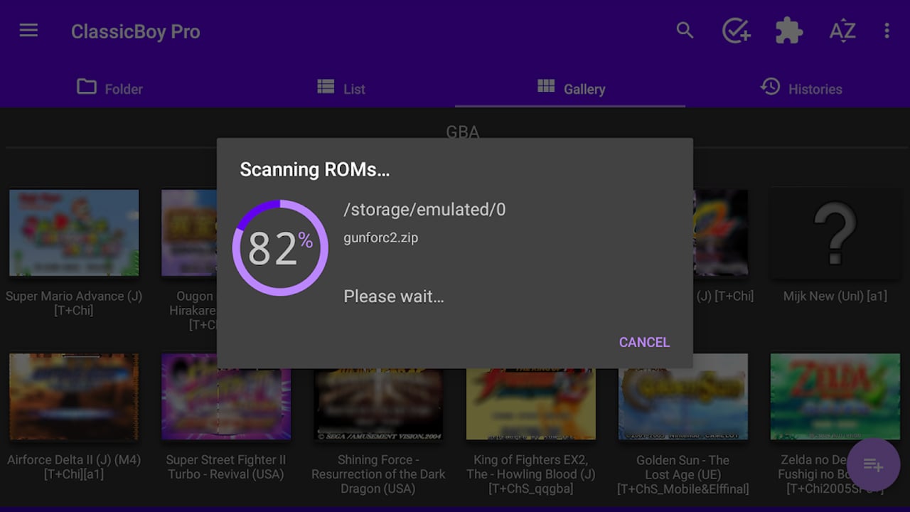Viewport: 910px width, 512px height.
Task: Open Airforce Delta II (J) thumbnail
Action: click(x=74, y=397)
